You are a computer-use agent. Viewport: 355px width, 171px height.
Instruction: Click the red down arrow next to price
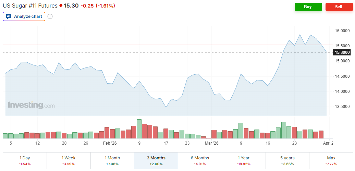pos(61,6)
